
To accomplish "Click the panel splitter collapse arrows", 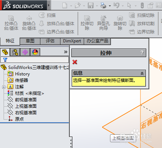I will 71,143.
